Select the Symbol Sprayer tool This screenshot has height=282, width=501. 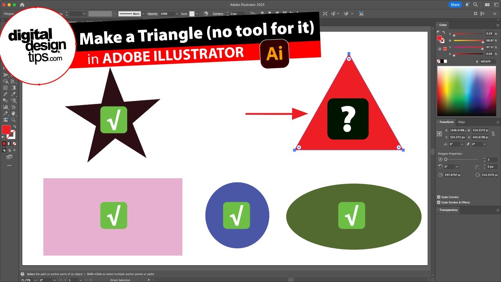click(13, 100)
